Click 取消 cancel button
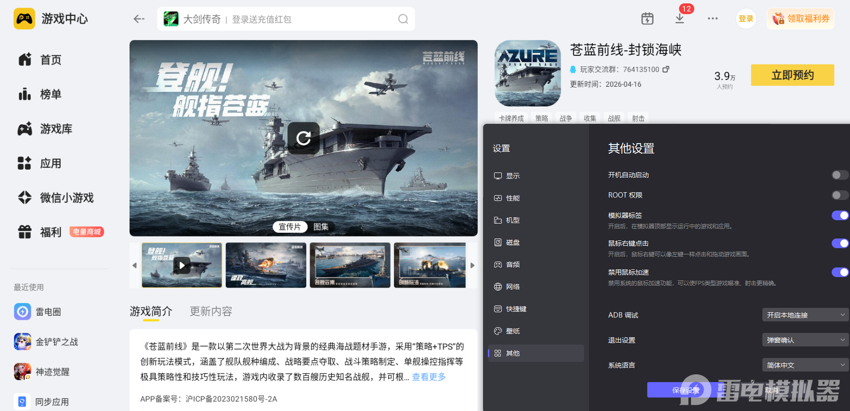This screenshot has height=411, width=850. coord(772,390)
